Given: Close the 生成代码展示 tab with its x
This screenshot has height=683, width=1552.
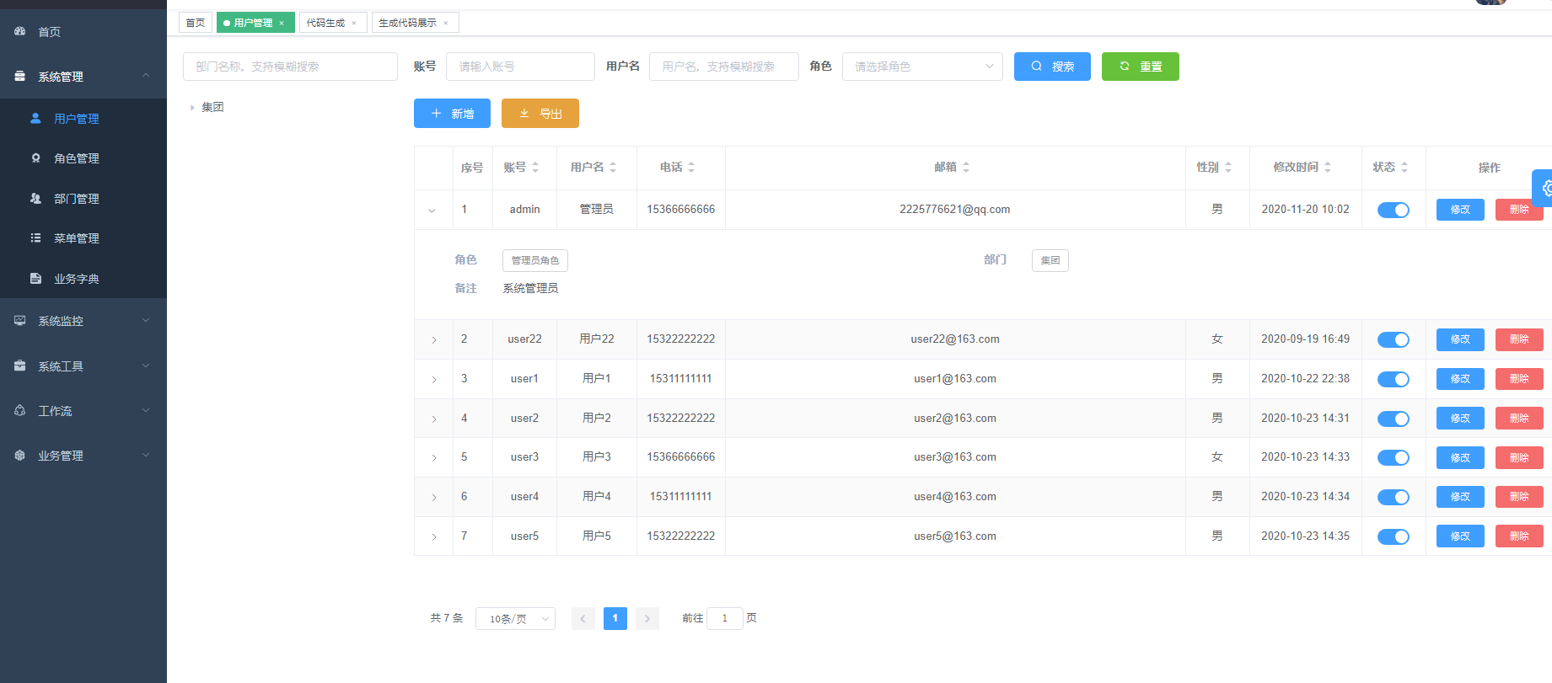Looking at the screenshot, I should (x=446, y=23).
